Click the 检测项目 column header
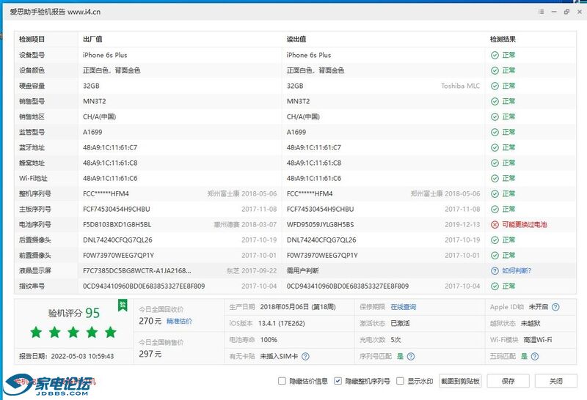The height and width of the screenshot is (400, 587). pyautogui.click(x=32, y=39)
